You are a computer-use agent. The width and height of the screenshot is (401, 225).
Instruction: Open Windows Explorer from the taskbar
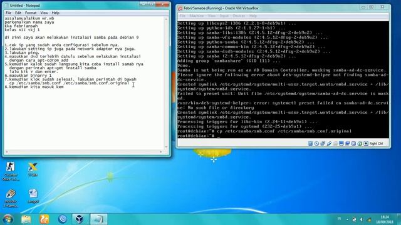click(26, 219)
